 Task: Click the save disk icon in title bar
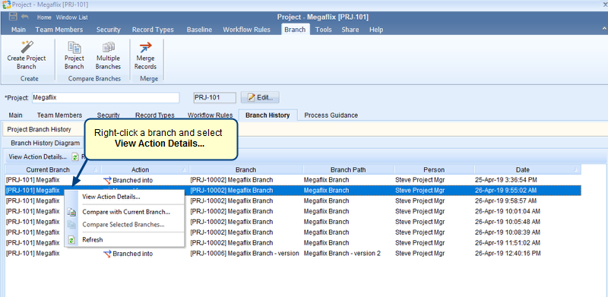tap(13, 17)
